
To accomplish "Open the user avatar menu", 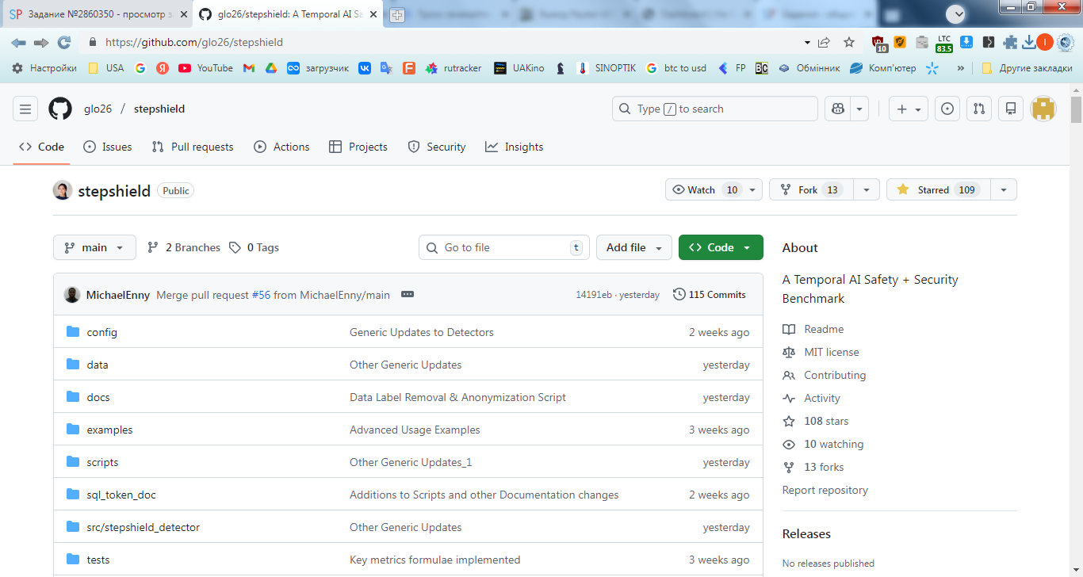I will 1043,109.
